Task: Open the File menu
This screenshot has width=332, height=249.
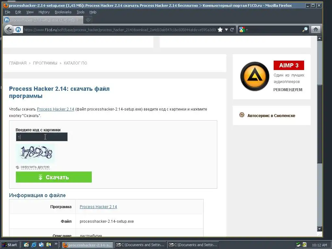Action: [x=7, y=12]
